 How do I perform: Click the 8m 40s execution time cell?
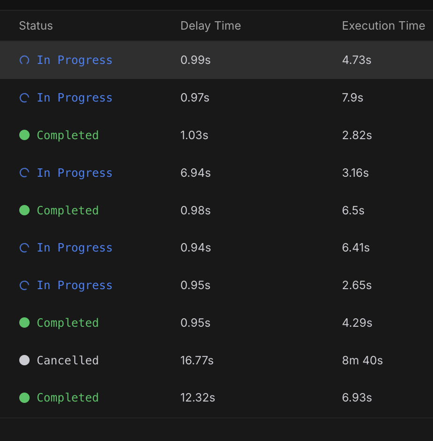[x=363, y=360]
